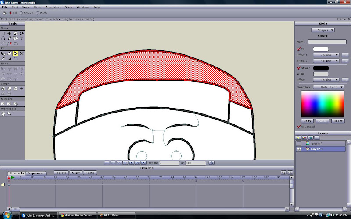This screenshot has width=351, height=219.
Task: Open the Animation menu
Action: click(x=53, y=7)
